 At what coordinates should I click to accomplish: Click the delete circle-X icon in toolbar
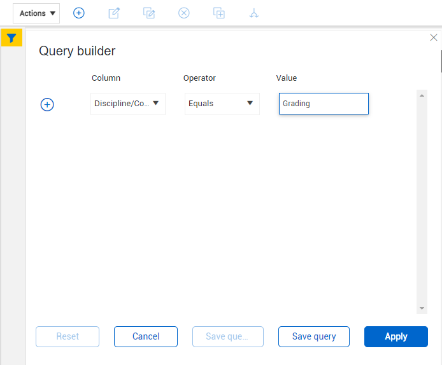point(184,13)
